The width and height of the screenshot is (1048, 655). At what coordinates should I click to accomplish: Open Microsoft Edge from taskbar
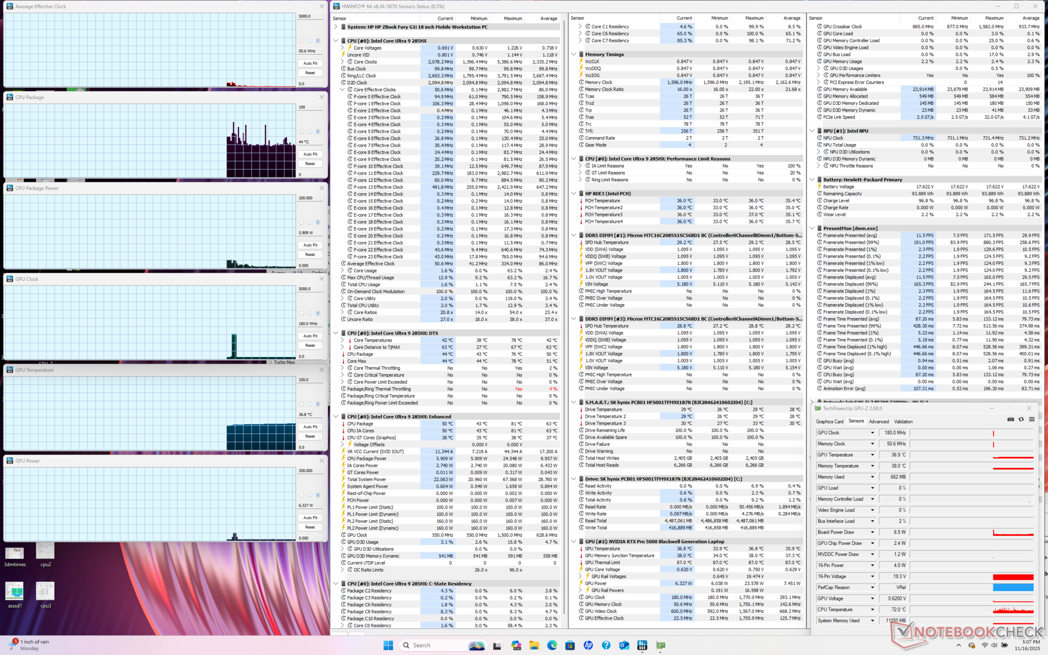point(552,645)
